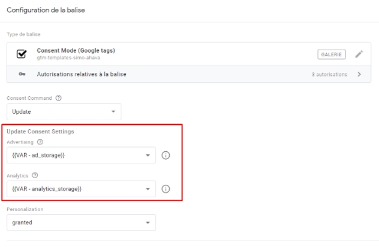Click the Consent Mode checkmark template icon

pos(22,54)
